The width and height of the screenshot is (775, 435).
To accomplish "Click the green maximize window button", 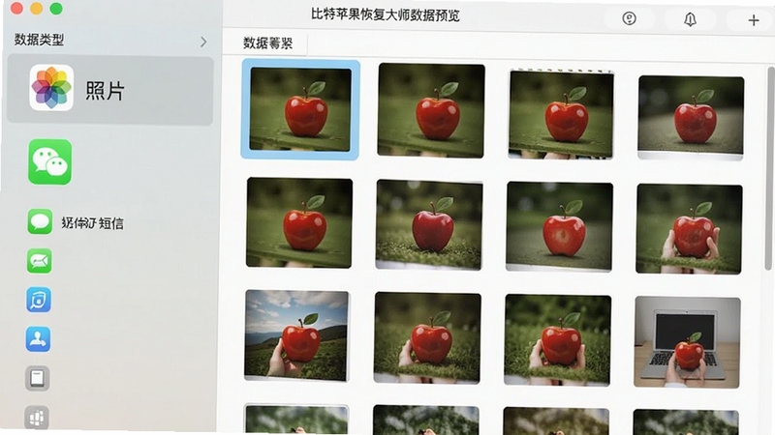I will pos(56,9).
